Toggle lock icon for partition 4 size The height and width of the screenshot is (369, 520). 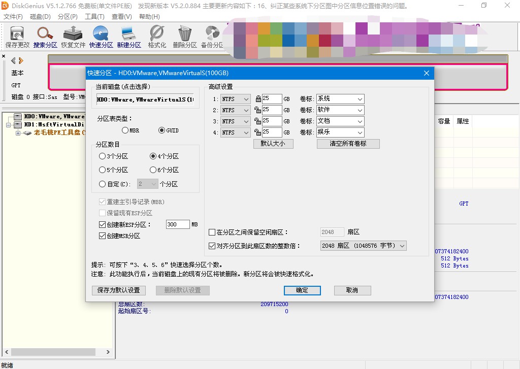[x=257, y=132]
